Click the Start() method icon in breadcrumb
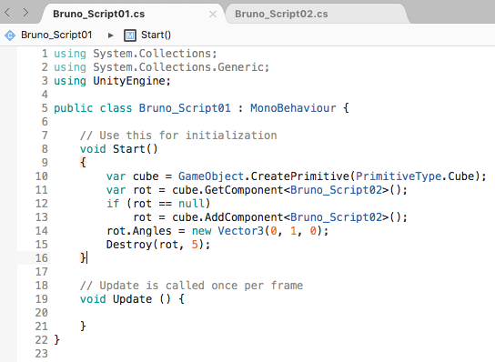This screenshot has width=495, height=362. [x=130, y=35]
